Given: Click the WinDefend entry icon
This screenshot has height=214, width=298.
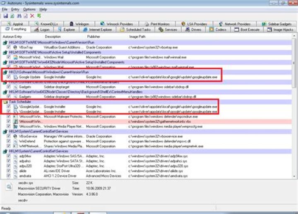Looking at the screenshot, I should 15,141.
